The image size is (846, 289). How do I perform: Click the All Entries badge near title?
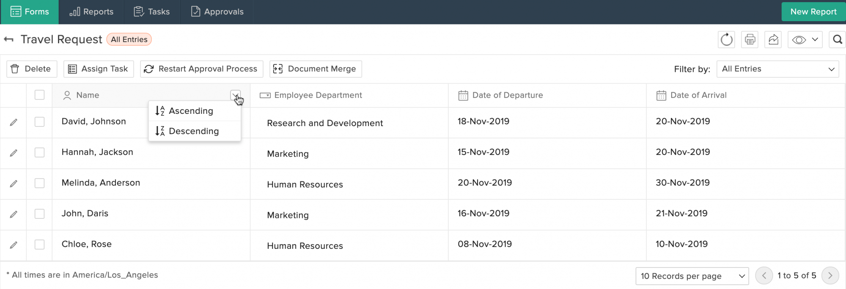[129, 39]
